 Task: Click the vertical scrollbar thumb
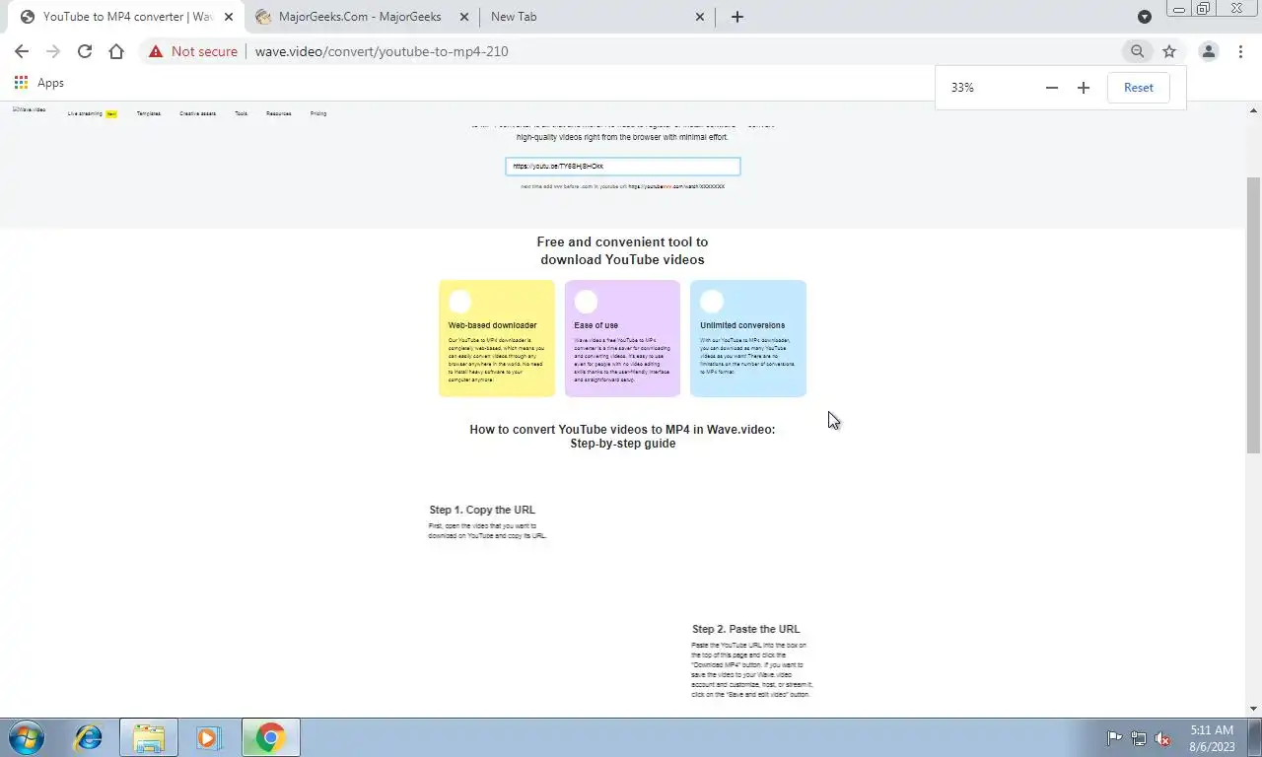click(1253, 315)
